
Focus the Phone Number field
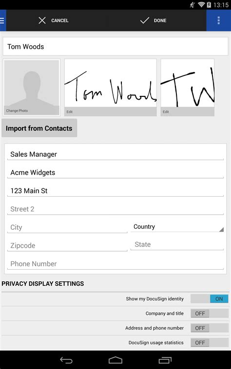pyautogui.click(x=115, y=264)
